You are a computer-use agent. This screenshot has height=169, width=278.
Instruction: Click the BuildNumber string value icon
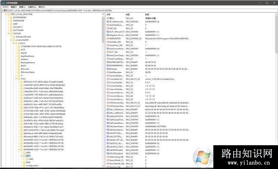click(x=108, y=72)
